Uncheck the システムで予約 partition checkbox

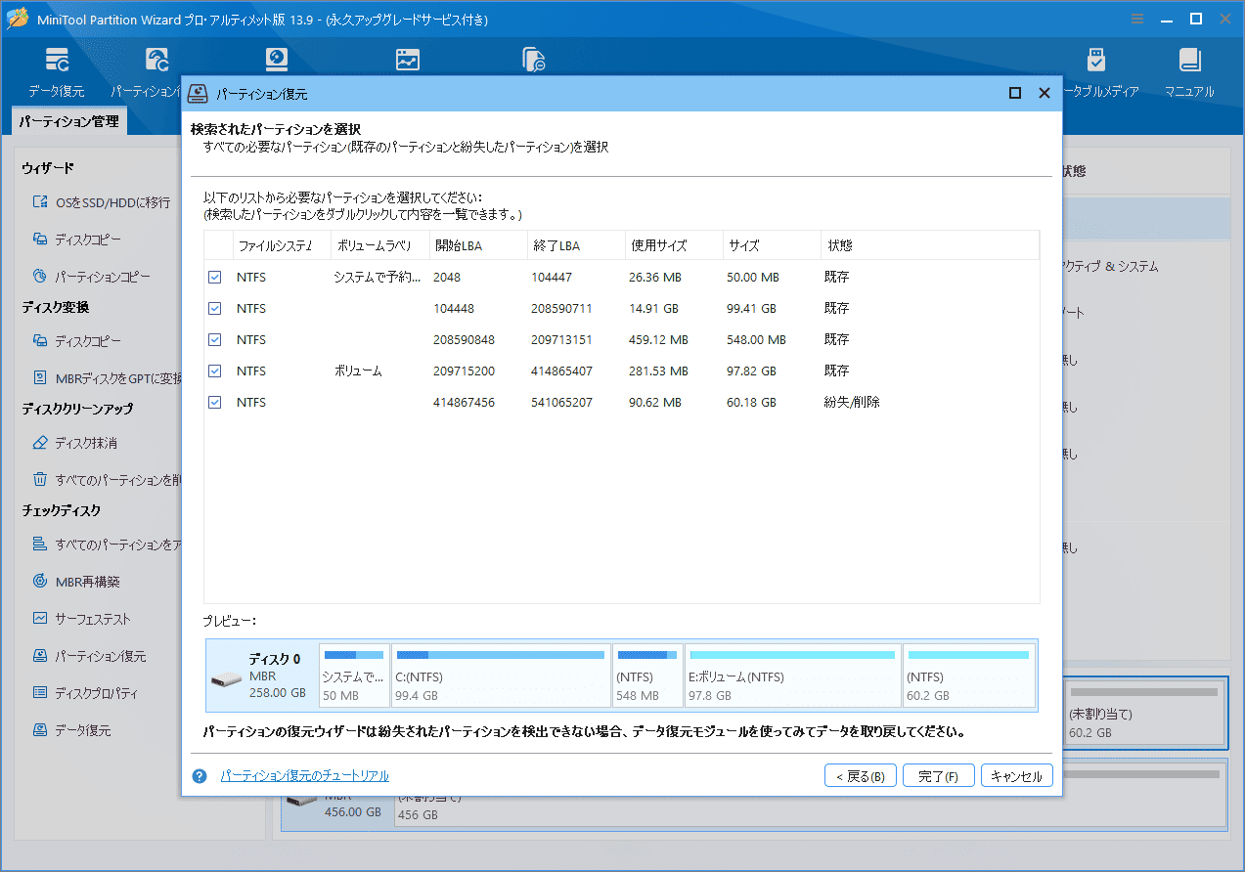point(214,278)
